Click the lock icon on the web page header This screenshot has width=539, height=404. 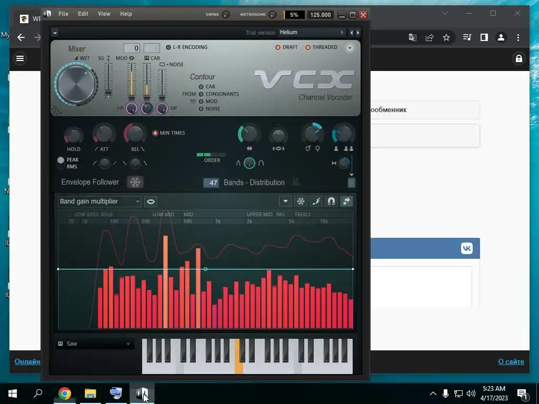(x=518, y=58)
